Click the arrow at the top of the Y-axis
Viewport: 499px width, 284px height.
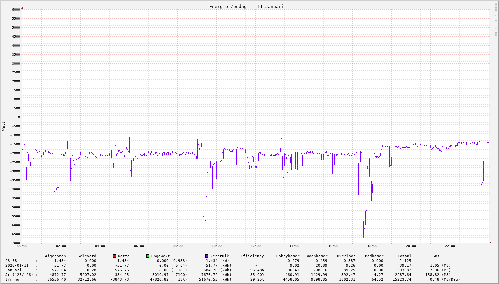tap(22, 7)
